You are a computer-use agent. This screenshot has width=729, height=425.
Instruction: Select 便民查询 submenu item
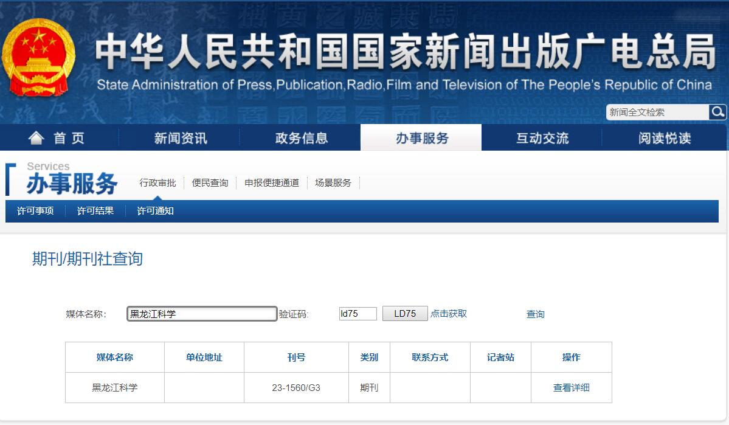[x=210, y=182]
